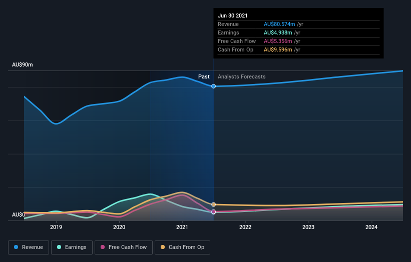The image size is (411, 262).
Task: Click the 2024 x-axis label
Action: point(371,227)
